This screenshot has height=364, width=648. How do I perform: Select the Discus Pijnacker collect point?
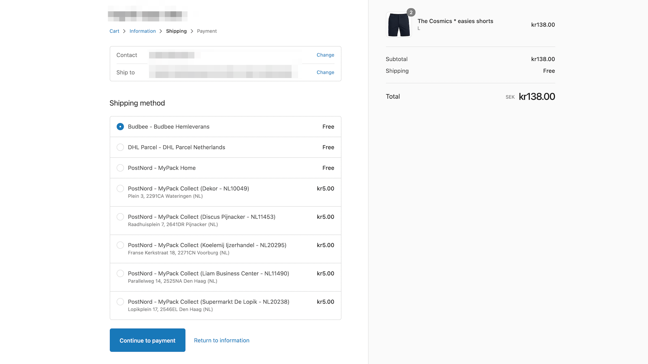pyautogui.click(x=120, y=217)
